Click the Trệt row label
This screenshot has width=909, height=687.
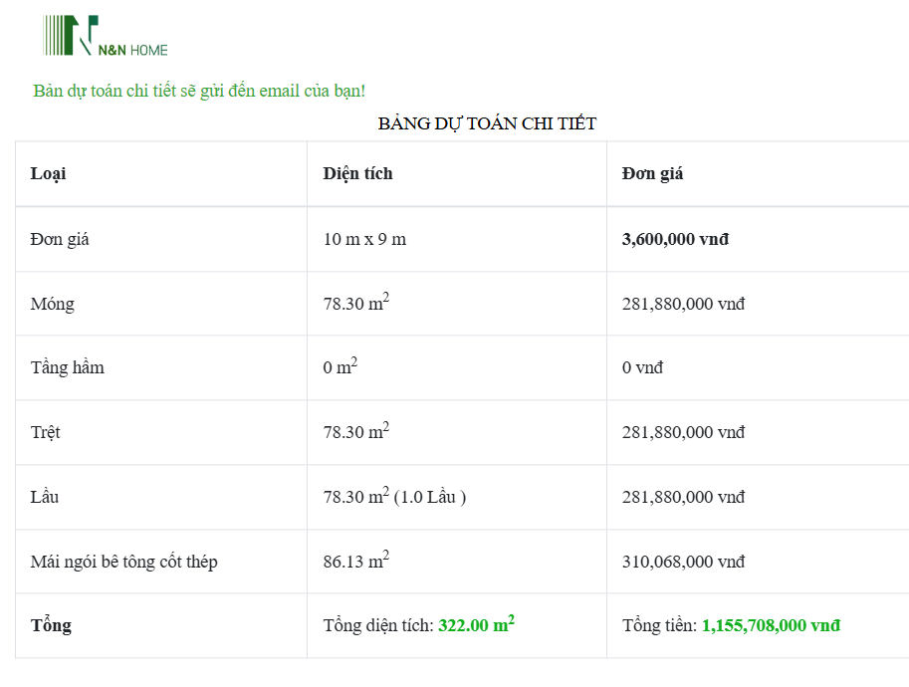point(46,432)
